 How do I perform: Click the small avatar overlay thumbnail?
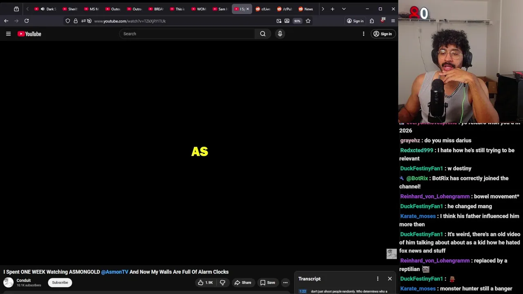391,254
